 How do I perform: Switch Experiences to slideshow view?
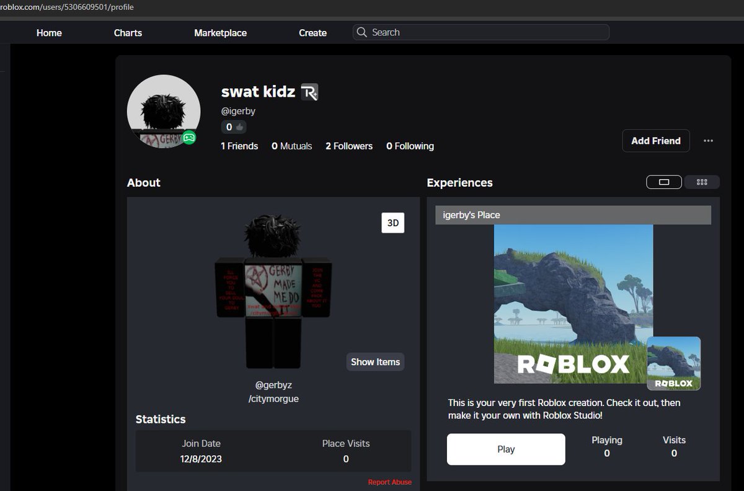(x=664, y=182)
